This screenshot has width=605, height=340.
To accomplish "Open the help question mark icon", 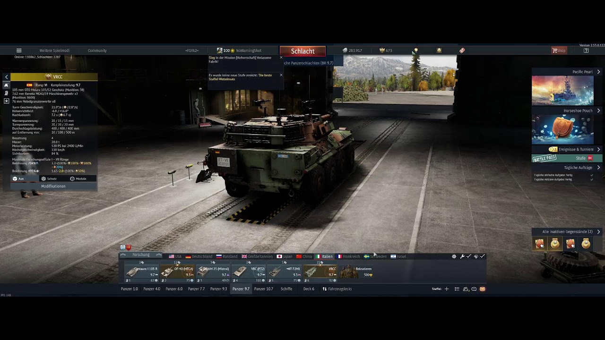I will tap(586, 51).
